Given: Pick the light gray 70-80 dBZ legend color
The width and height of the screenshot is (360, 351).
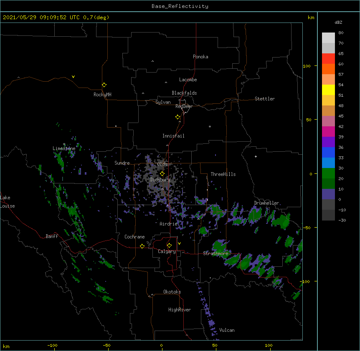Looking at the screenshot, I should click(x=328, y=38).
